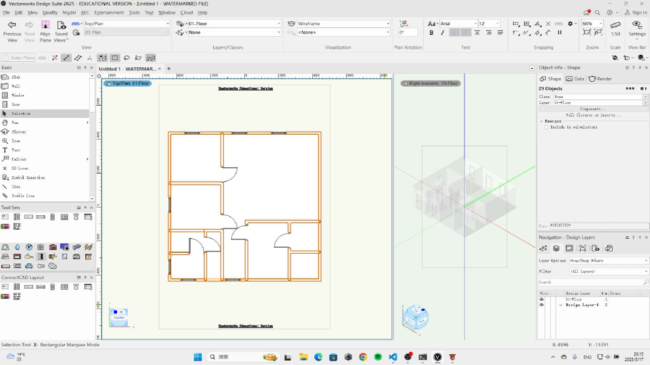Select the Wall tool in Basic palette

(x=16, y=86)
